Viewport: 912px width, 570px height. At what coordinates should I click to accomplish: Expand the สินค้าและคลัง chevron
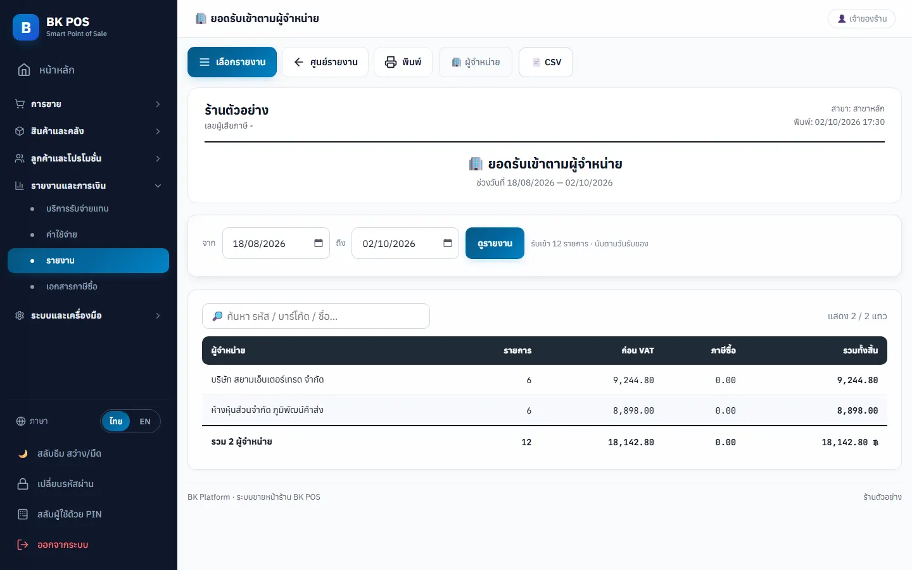[158, 131]
